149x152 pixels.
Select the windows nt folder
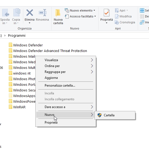point(20,73)
